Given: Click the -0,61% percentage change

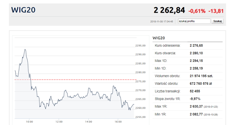Looking at the screenshot, I should coord(197,11).
